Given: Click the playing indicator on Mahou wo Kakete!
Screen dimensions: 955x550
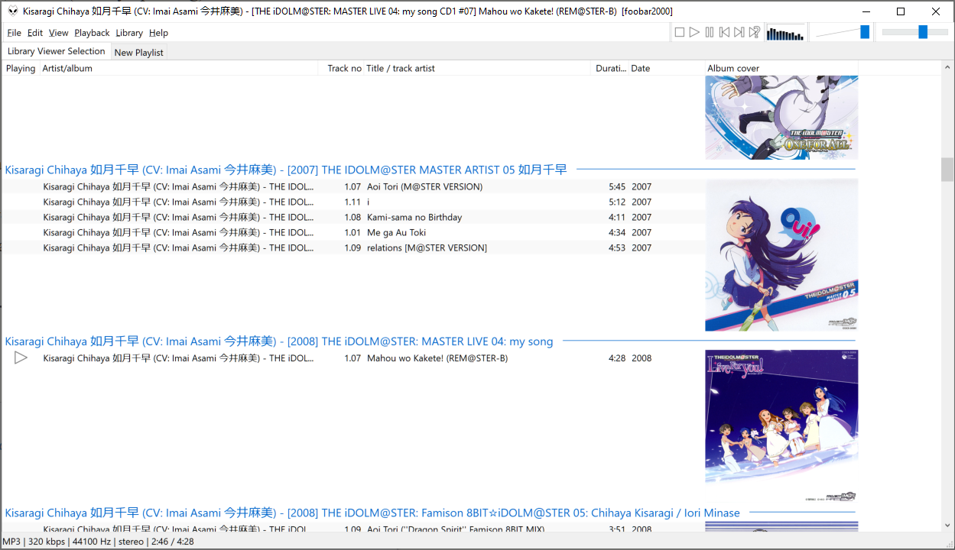Looking at the screenshot, I should 21,357.
